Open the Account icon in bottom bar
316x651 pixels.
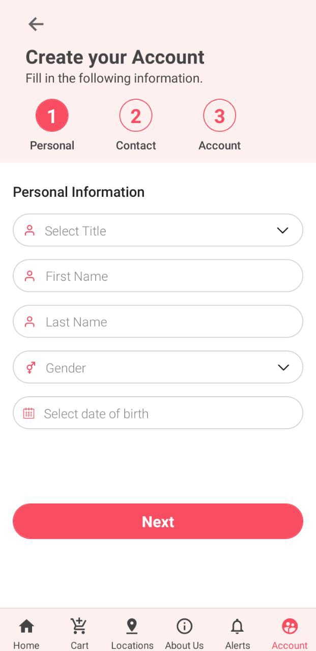coord(290,626)
